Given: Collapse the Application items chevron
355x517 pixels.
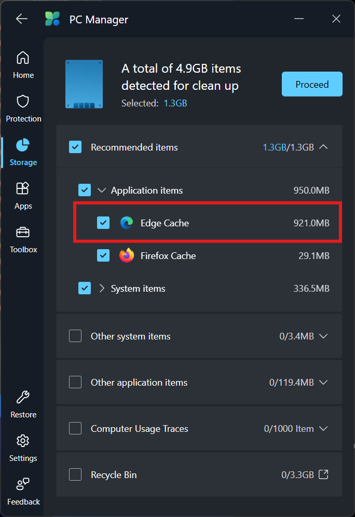Looking at the screenshot, I should click(x=101, y=191).
